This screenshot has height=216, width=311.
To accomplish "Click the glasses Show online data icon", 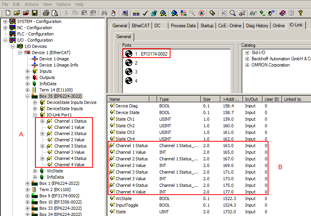I will pyautogui.click(x=253, y=13).
